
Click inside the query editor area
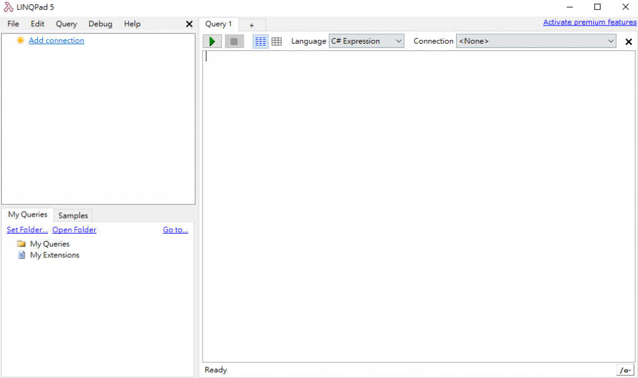(419, 206)
